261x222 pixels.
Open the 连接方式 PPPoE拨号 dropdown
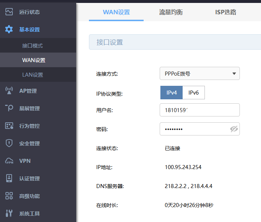point(199,73)
